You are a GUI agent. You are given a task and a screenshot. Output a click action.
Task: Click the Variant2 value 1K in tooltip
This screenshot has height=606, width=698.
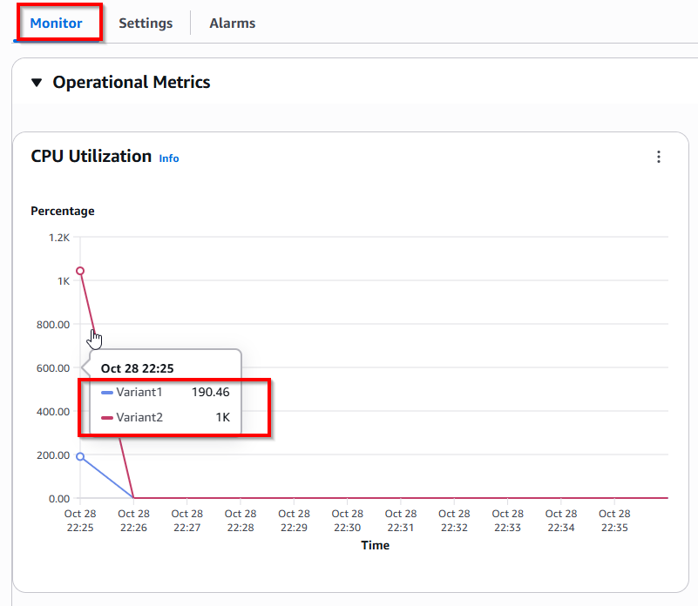220,418
